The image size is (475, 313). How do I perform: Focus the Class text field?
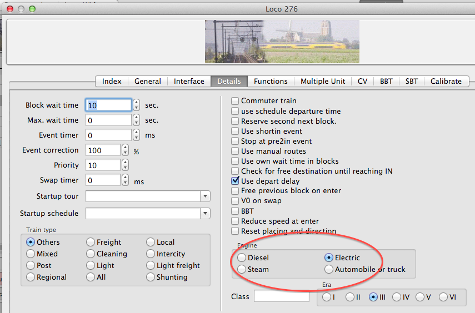(x=282, y=296)
